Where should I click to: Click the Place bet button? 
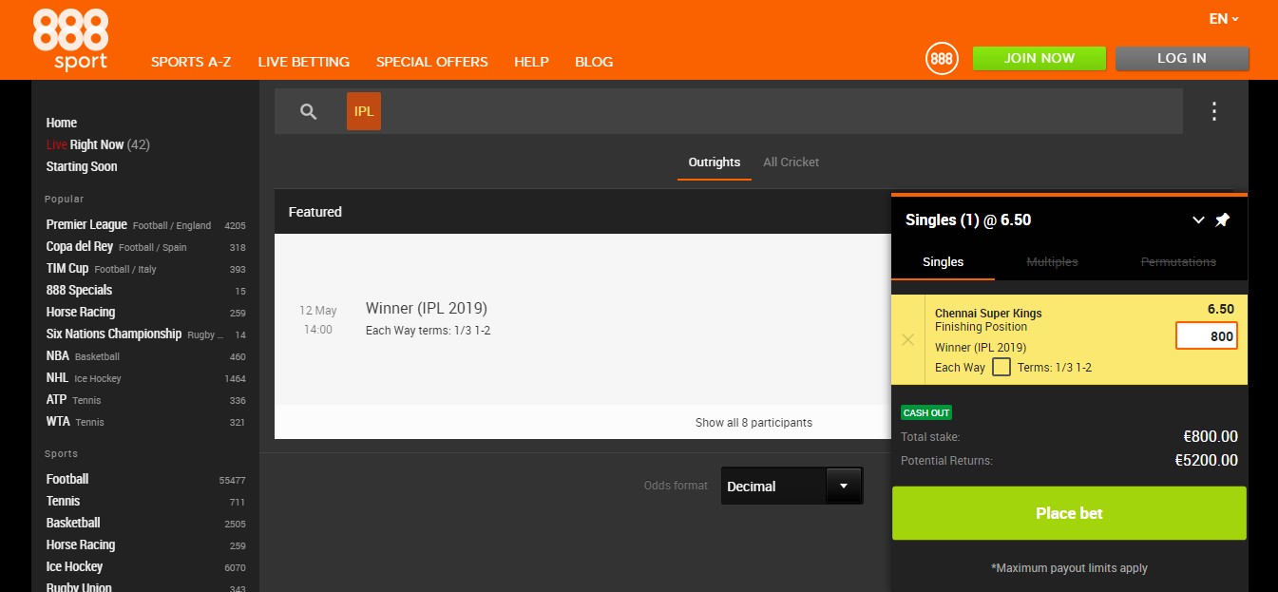[x=1069, y=513]
